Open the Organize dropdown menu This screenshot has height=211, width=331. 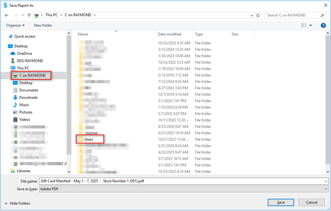[15, 25]
